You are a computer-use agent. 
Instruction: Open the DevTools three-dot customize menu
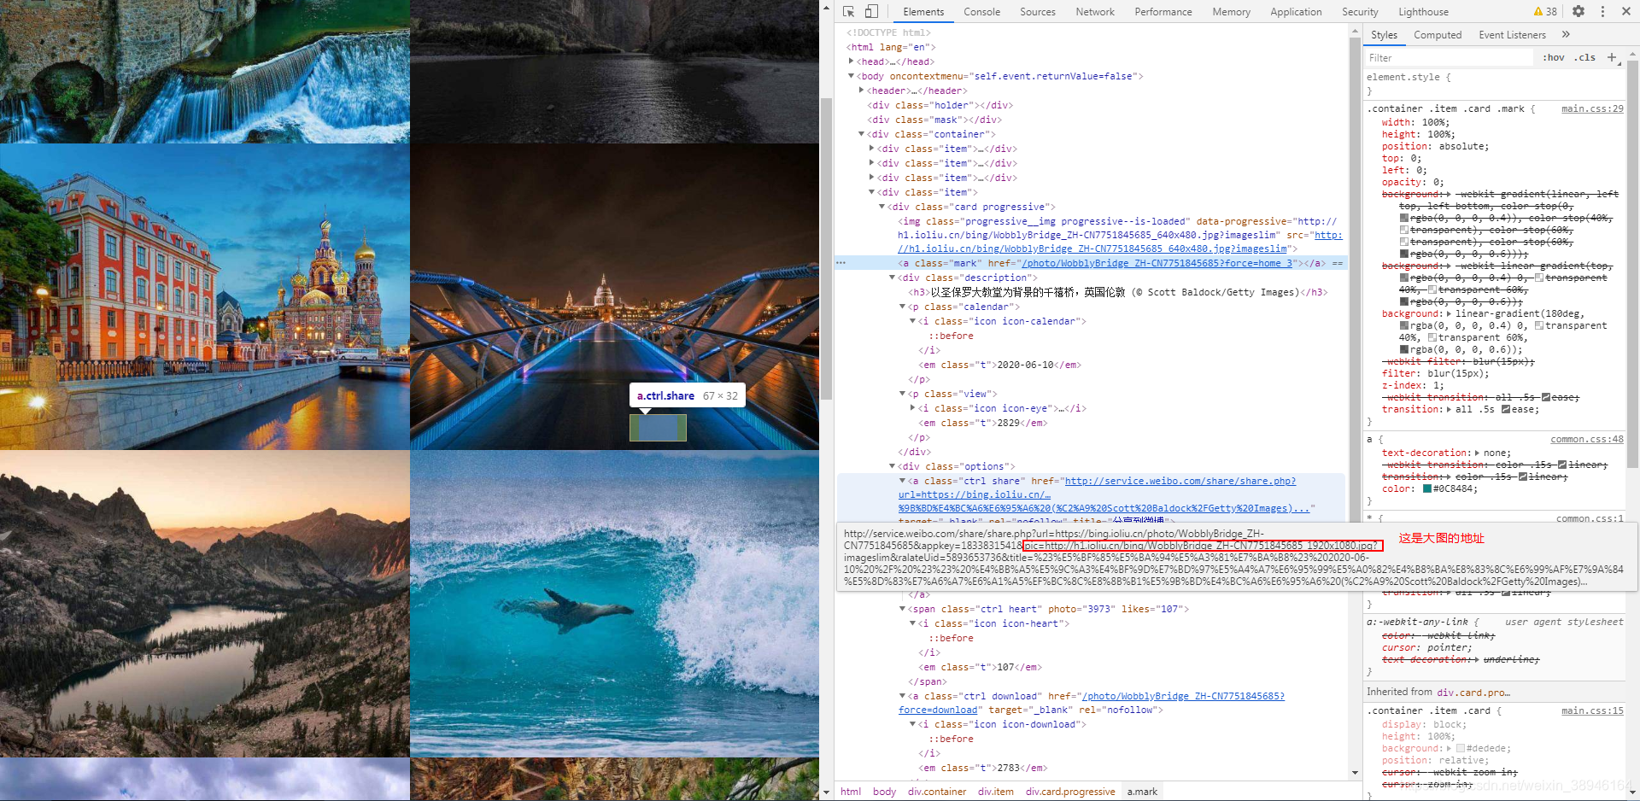click(x=1602, y=12)
